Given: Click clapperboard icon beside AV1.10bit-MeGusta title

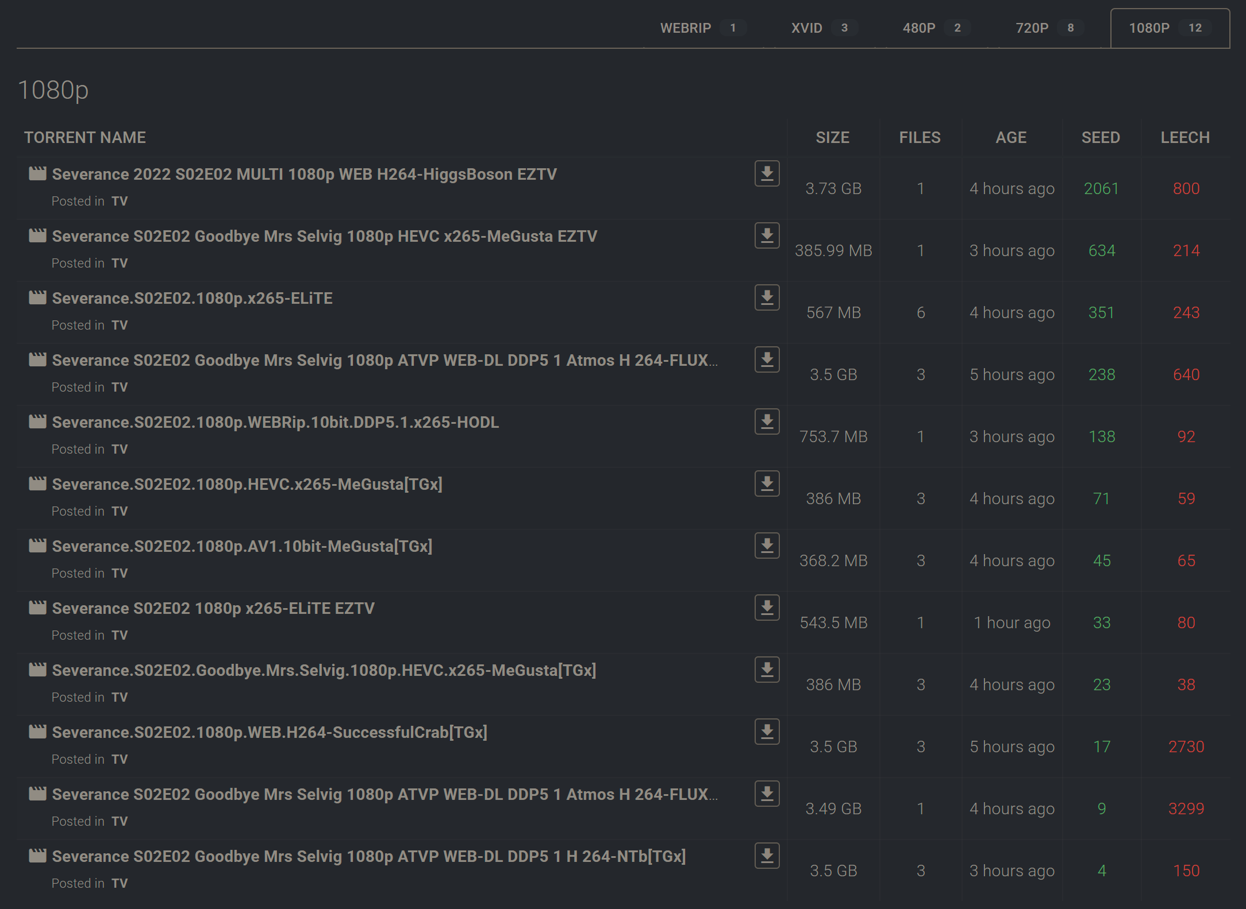Looking at the screenshot, I should click(x=37, y=546).
